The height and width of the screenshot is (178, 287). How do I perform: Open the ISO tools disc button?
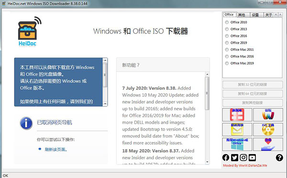pyautogui.click(x=268, y=130)
